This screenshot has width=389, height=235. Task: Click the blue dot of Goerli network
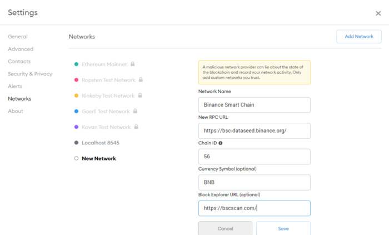[x=77, y=111]
